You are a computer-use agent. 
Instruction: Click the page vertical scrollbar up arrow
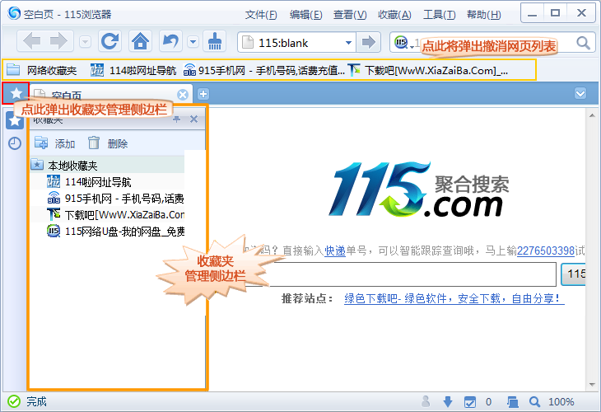592,115
